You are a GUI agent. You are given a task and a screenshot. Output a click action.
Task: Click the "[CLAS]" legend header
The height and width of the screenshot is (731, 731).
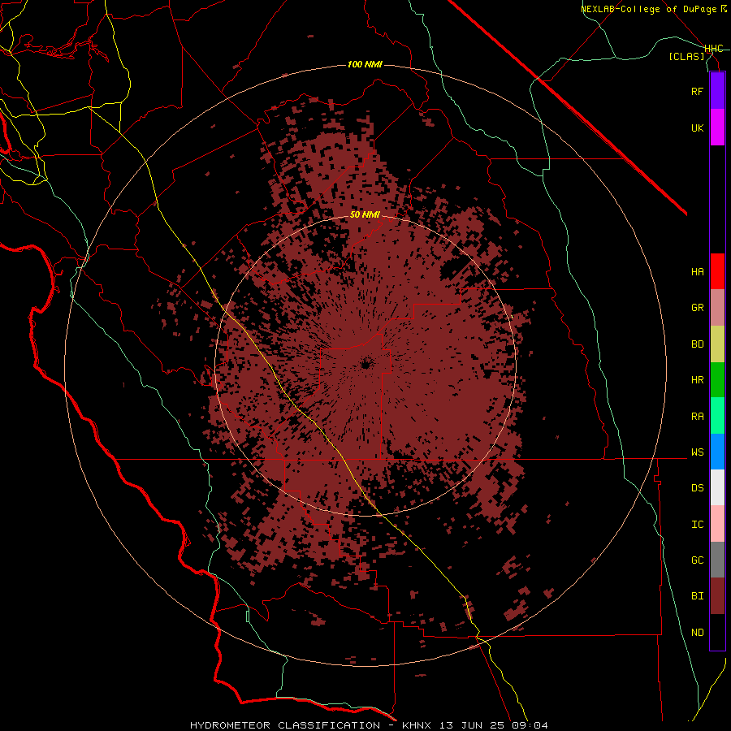[x=686, y=56]
